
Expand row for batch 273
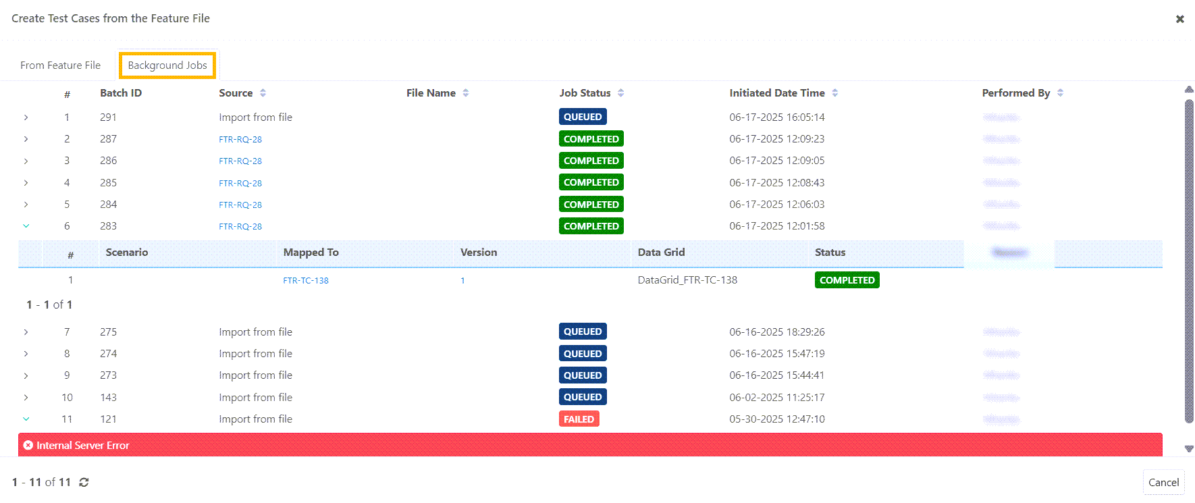pyautogui.click(x=26, y=375)
